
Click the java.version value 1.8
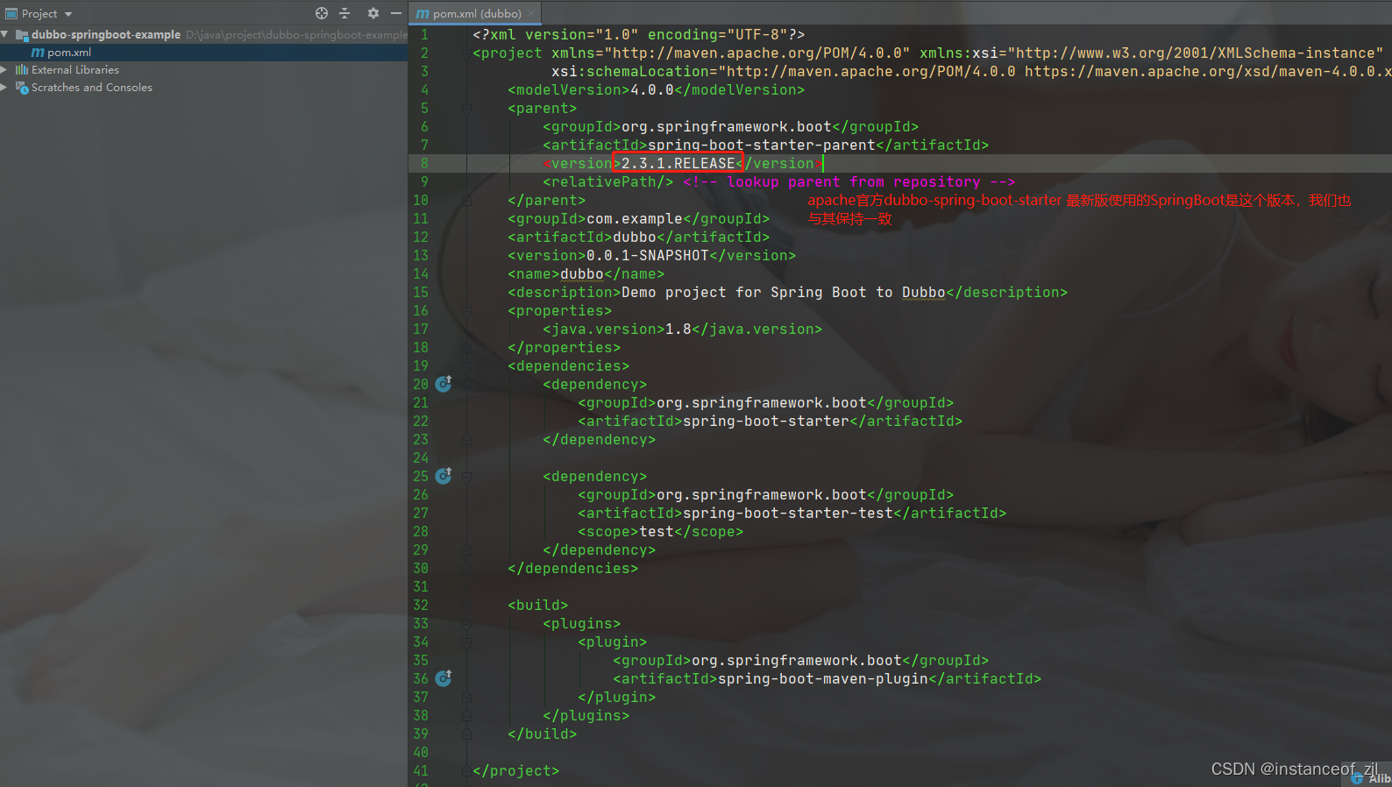click(678, 329)
